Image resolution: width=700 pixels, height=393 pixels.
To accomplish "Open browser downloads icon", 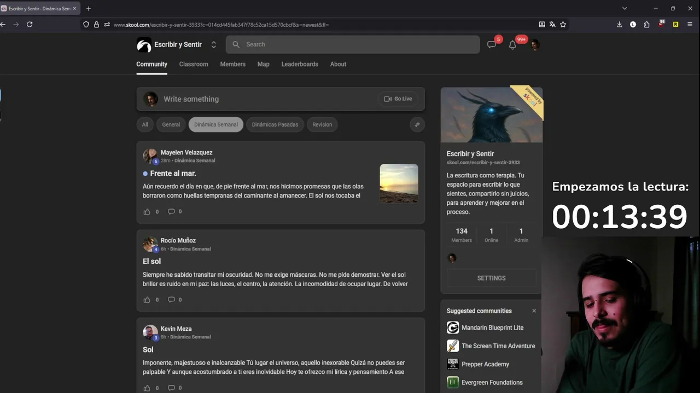I will click(x=619, y=25).
